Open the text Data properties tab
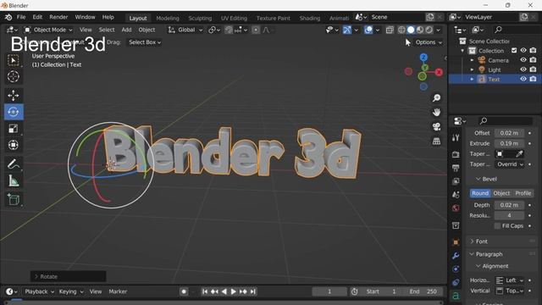 (456, 297)
